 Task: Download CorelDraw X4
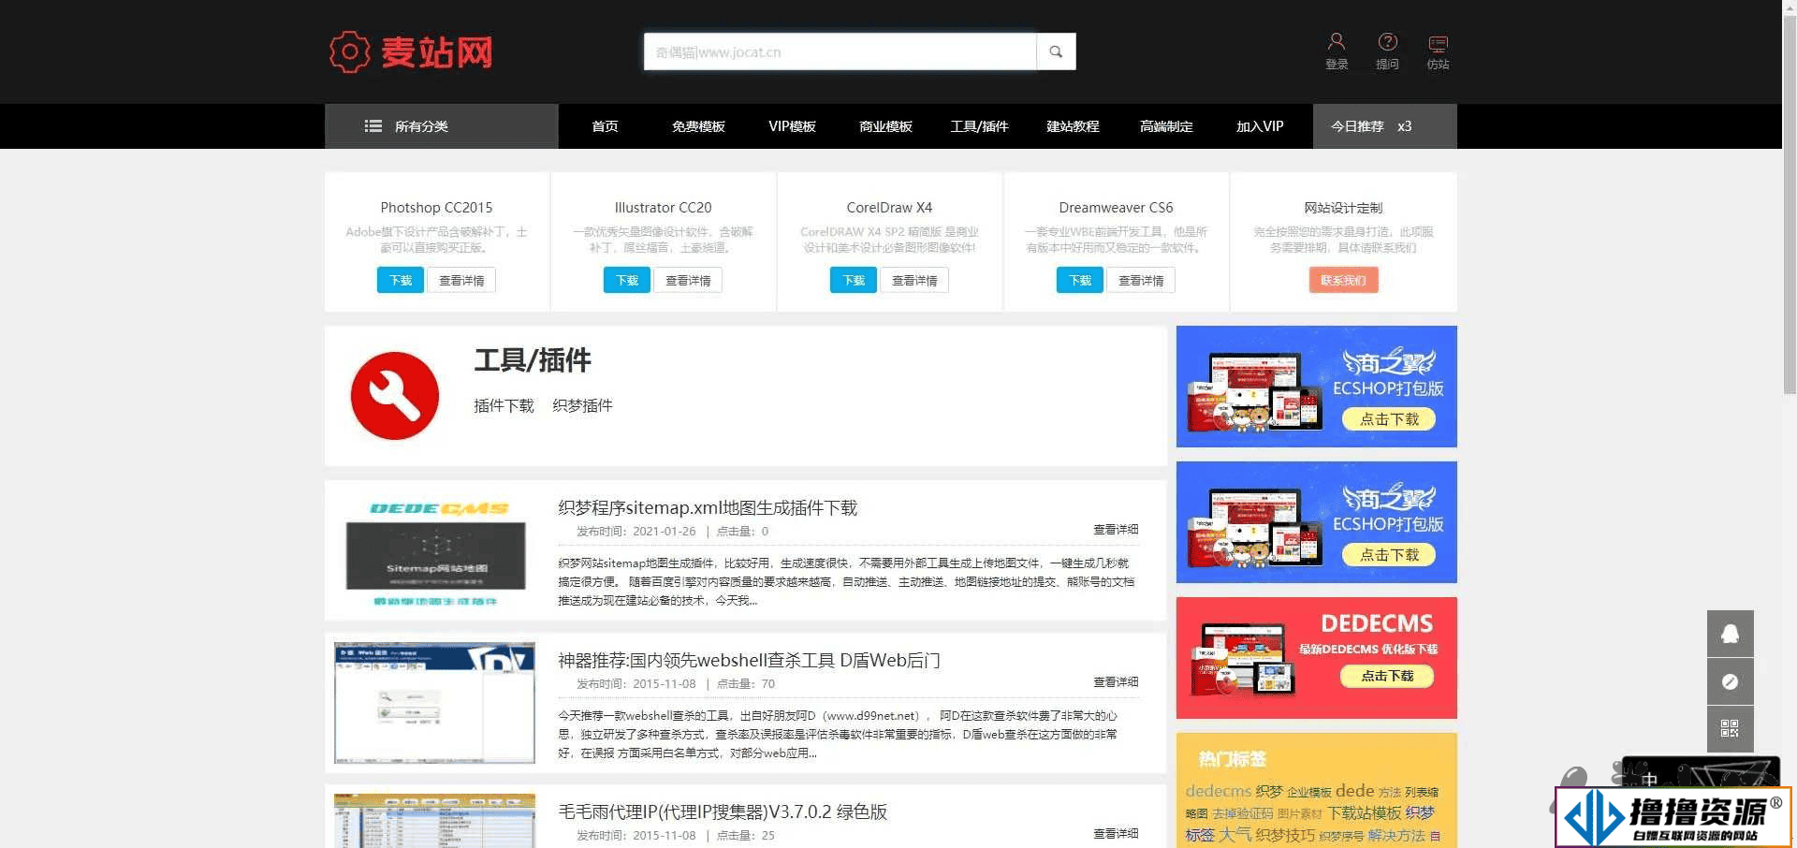854,280
